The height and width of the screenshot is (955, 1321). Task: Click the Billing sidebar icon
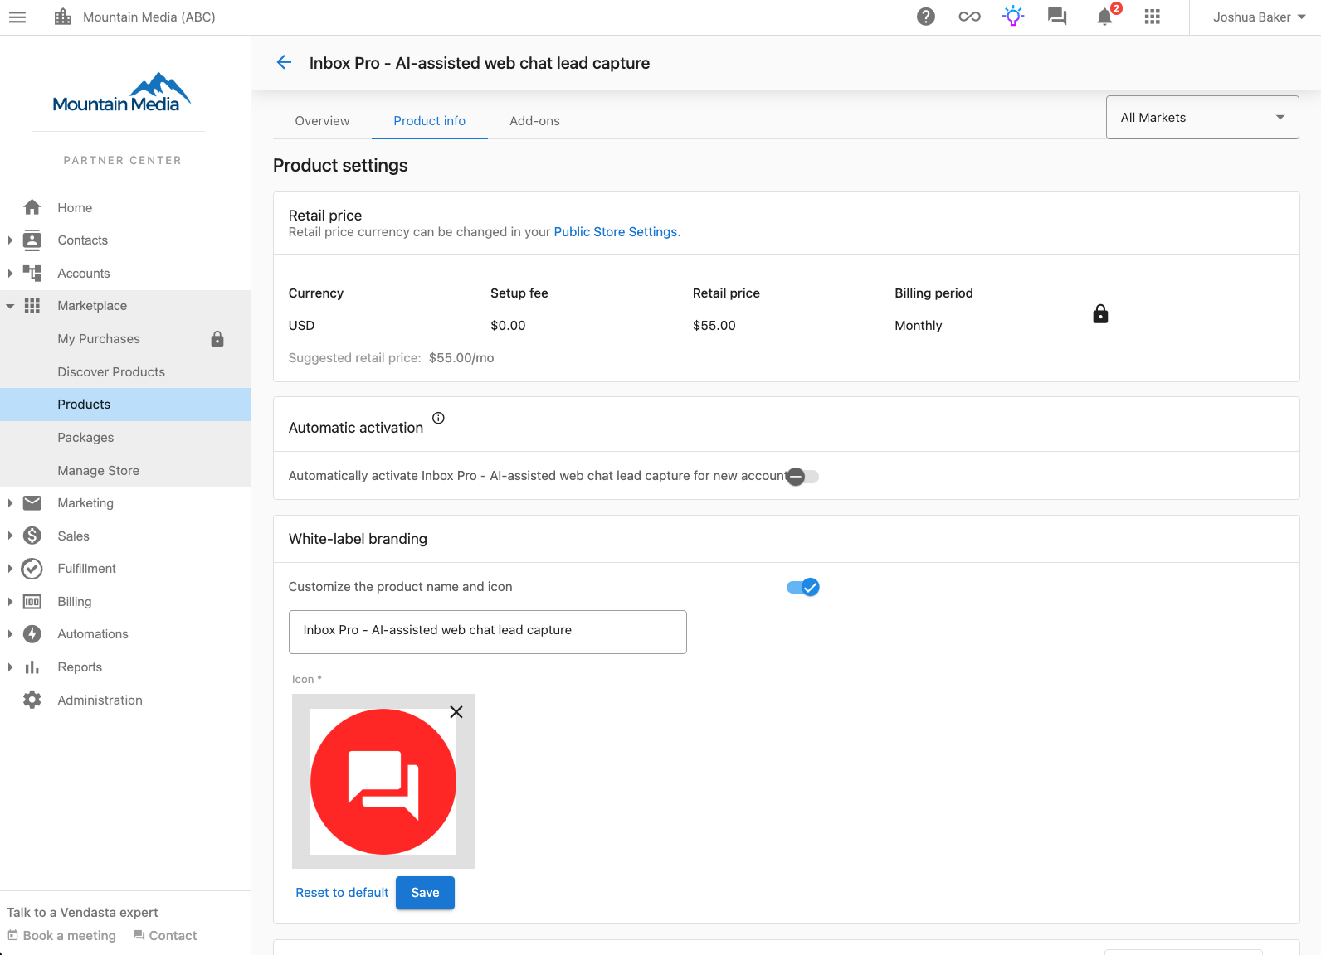click(32, 602)
